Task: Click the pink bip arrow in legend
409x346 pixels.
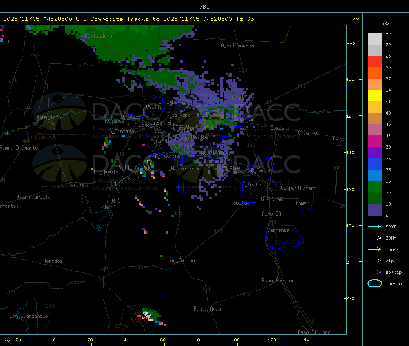Action: click(374, 261)
